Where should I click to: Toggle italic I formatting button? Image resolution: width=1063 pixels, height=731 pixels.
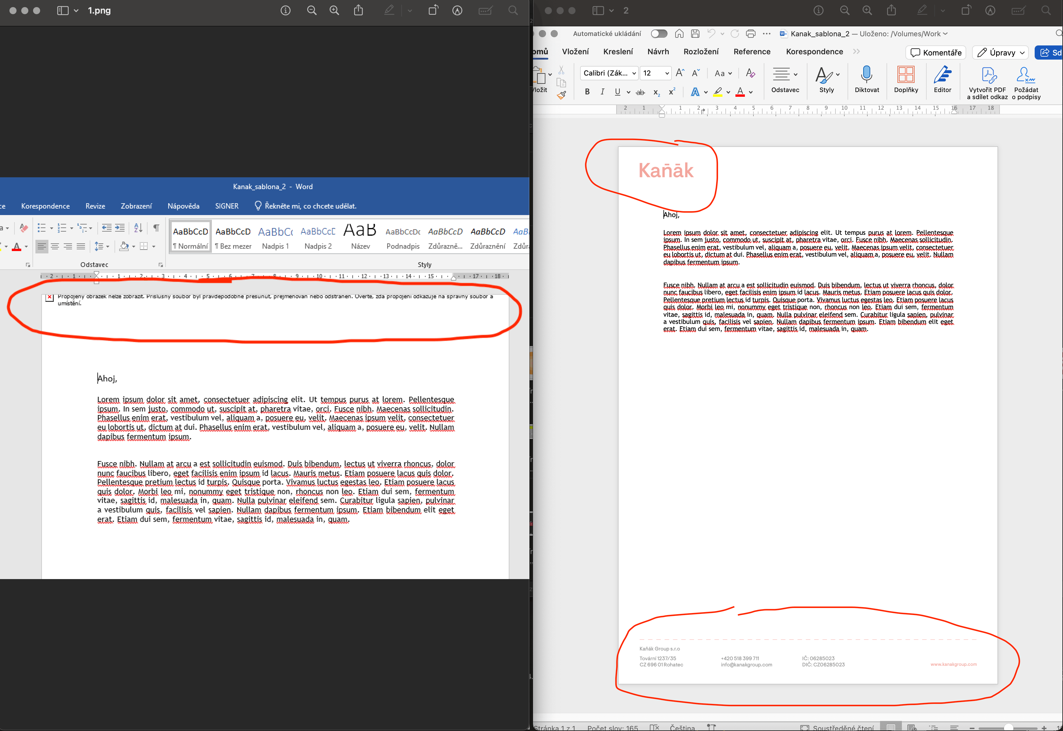click(x=602, y=92)
